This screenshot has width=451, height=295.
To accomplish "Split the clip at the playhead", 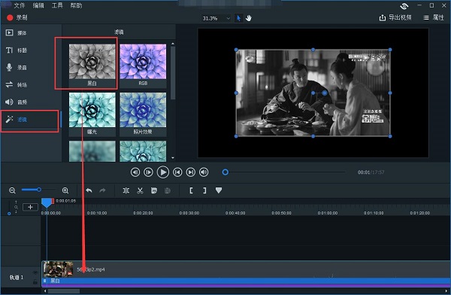I will [126, 190].
